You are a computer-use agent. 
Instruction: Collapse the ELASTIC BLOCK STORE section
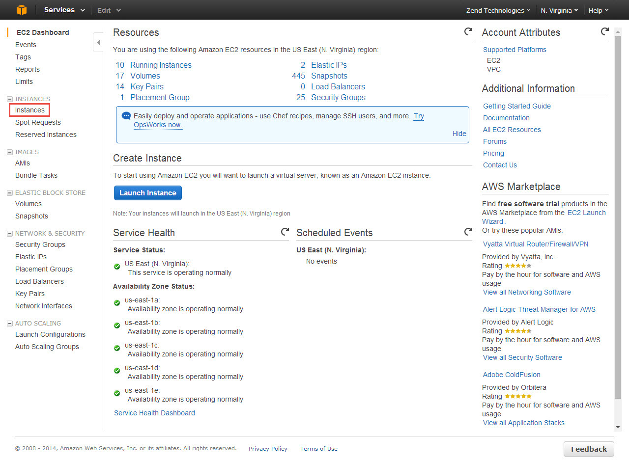pos(10,193)
